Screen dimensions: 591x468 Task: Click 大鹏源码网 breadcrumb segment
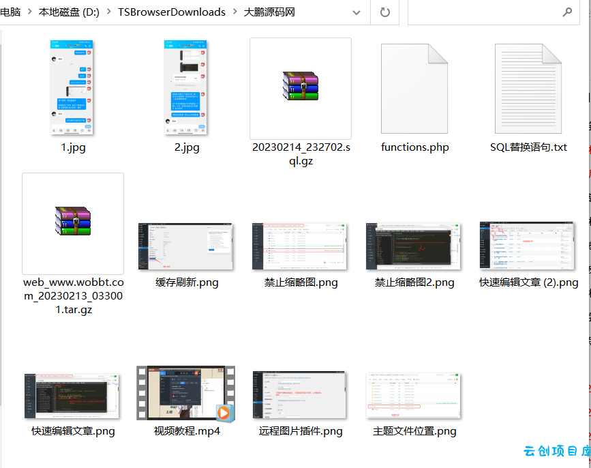(x=269, y=12)
